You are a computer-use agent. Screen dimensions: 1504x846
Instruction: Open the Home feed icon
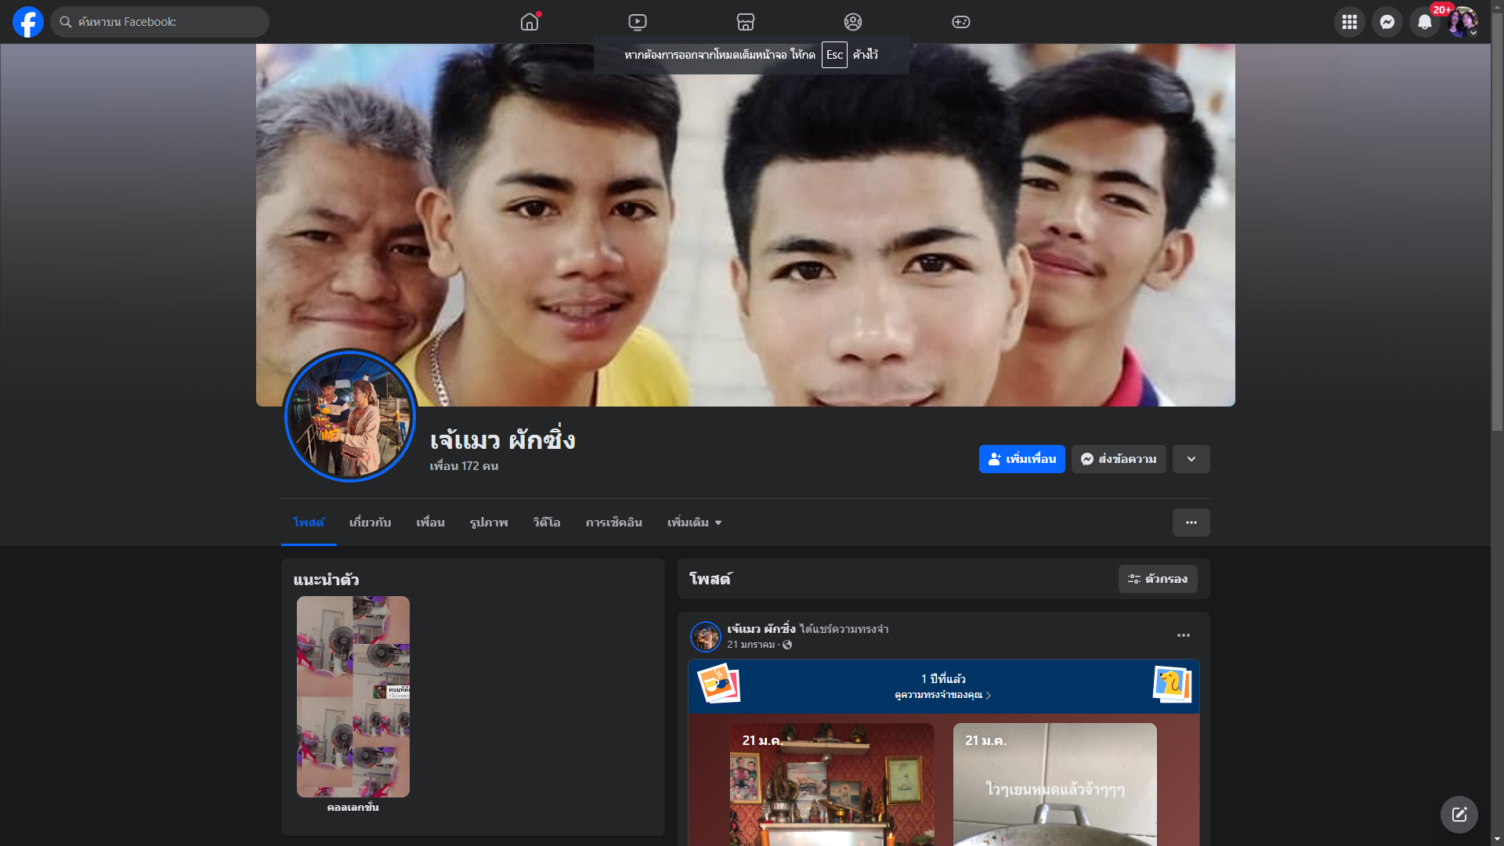click(x=530, y=22)
